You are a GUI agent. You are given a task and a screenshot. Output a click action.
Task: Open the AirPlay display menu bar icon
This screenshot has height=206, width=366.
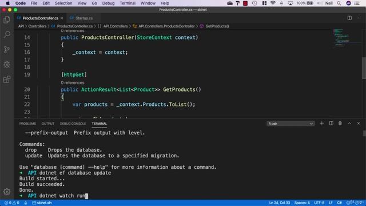291,3
